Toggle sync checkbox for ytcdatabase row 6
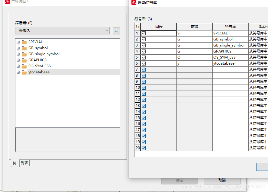The height and width of the screenshot is (192, 268). pos(144,63)
